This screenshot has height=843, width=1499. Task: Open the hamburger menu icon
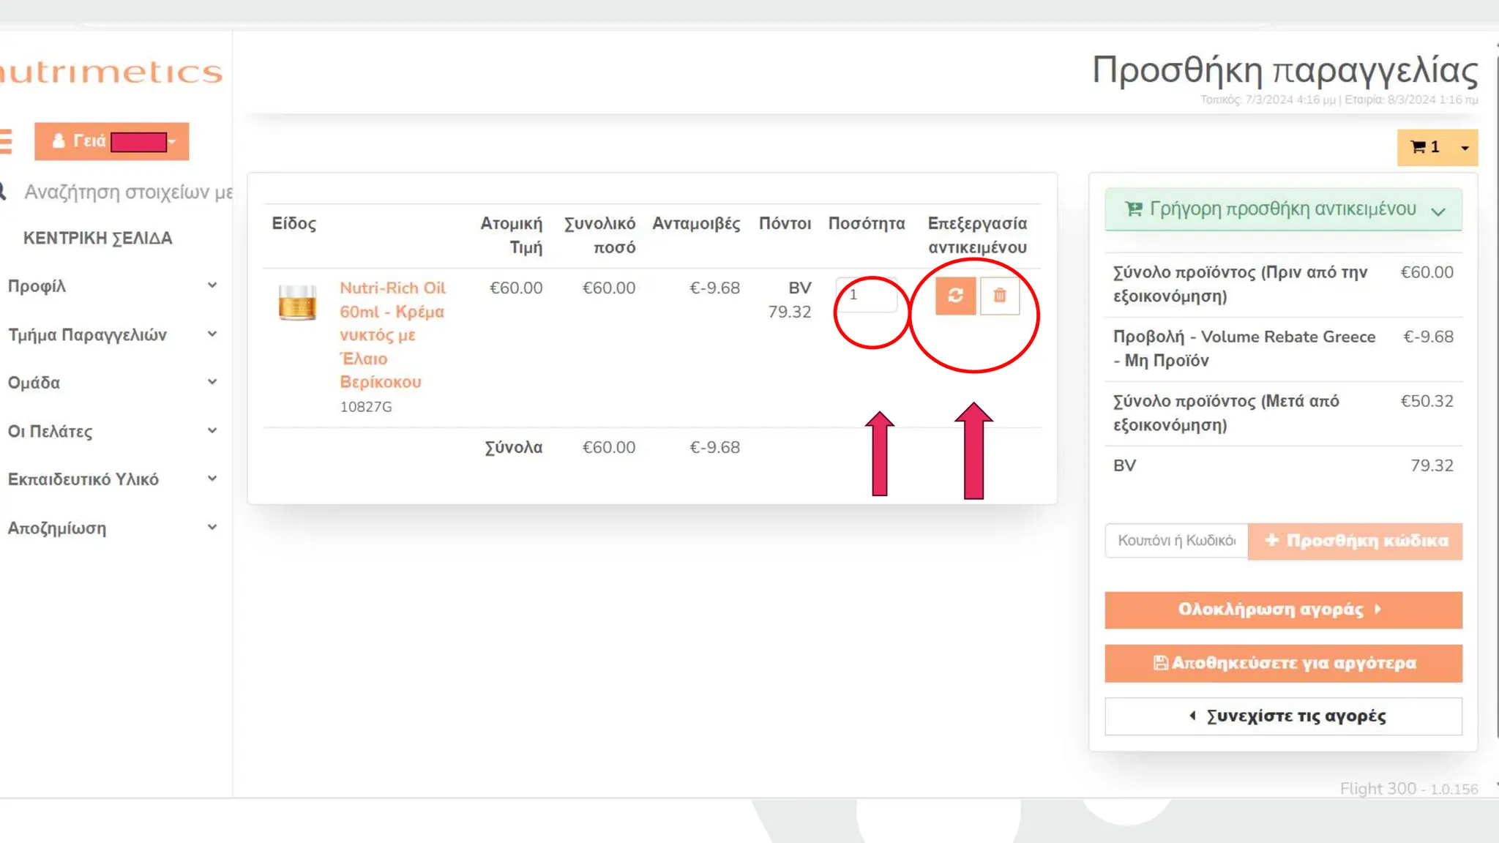[x=6, y=141]
